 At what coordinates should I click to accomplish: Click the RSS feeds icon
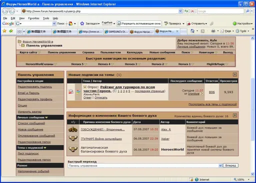202,31
